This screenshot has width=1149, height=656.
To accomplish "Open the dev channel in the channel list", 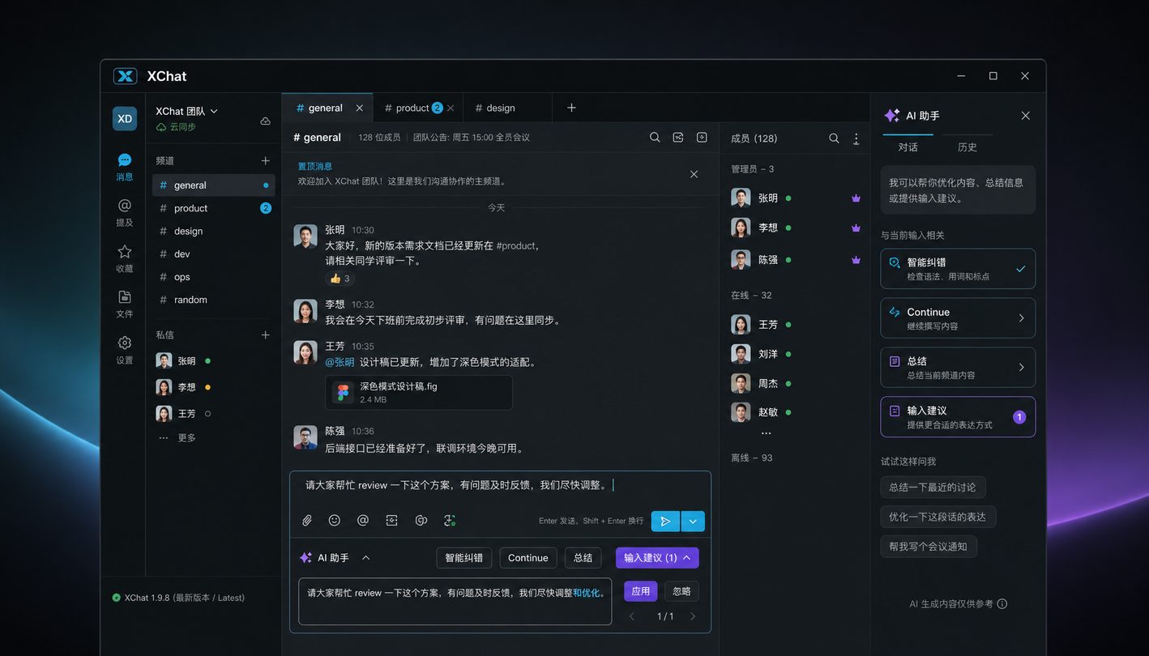I will coord(214,254).
